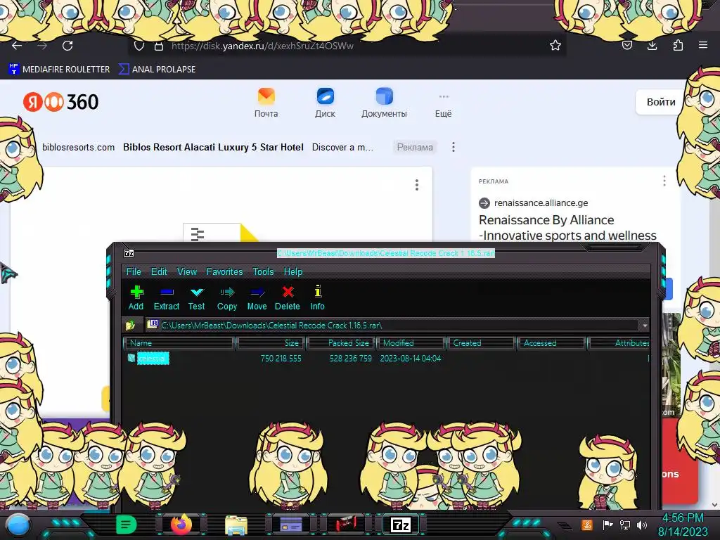The image size is (720, 540).
Task: Open Документы service icon
Action: pyautogui.click(x=385, y=103)
